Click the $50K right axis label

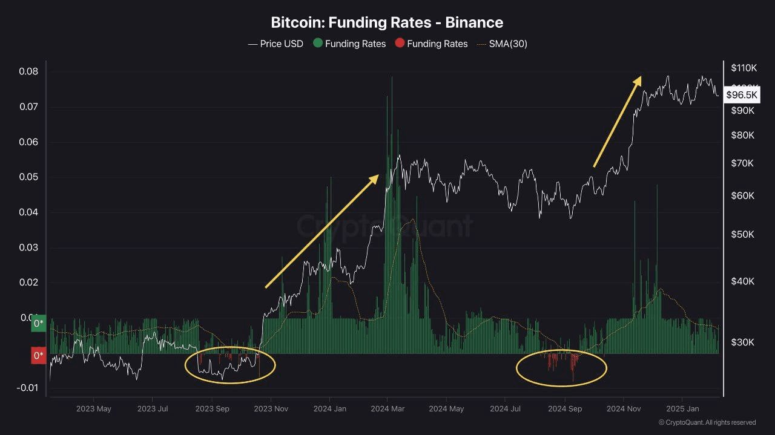click(743, 235)
